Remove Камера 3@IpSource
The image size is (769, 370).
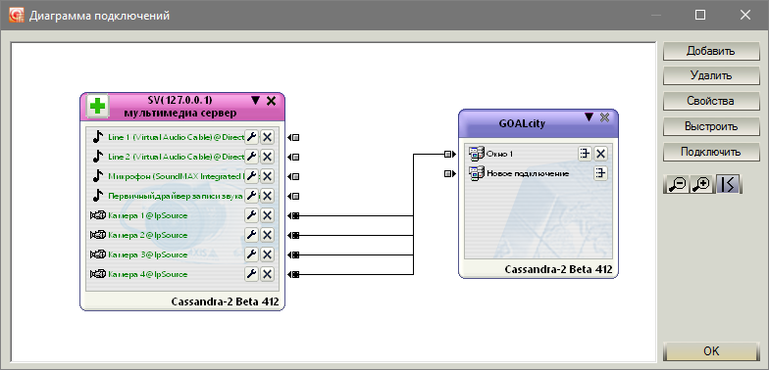[x=267, y=254]
